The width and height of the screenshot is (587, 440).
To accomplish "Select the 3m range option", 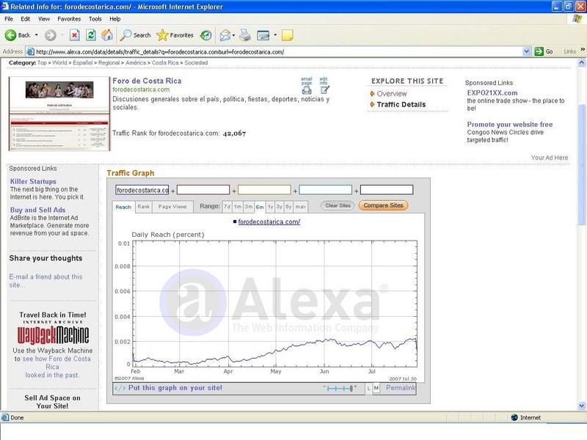I will click(249, 207).
